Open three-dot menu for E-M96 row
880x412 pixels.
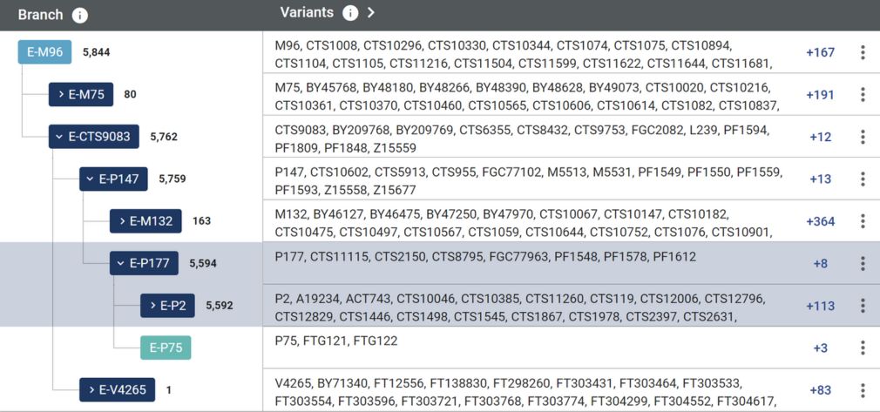point(863,53)
